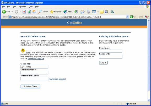The image size is (151, 106).
Task: Click the Links toolbar label
Action: [x=141, y=17]
